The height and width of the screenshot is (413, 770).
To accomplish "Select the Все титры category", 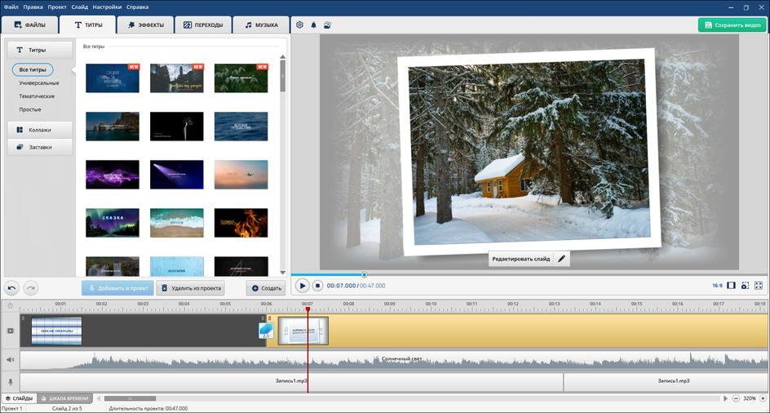I will point(33,70).
